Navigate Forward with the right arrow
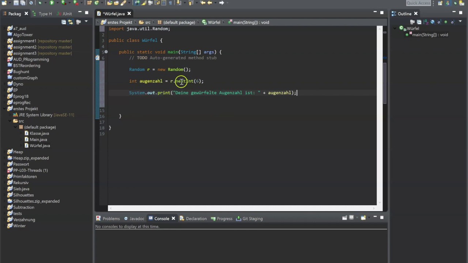Viewport: 468px width, 263px height. [x=222, y=3]
